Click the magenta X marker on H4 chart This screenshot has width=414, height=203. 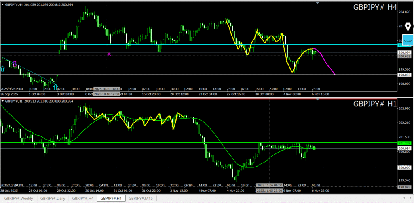(x=109, y=54)
